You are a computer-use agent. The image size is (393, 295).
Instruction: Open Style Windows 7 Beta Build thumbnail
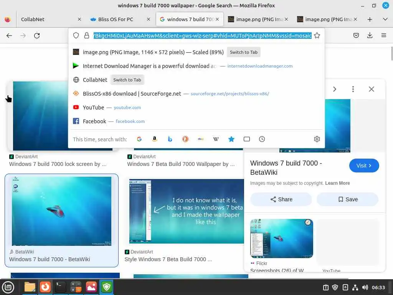pos(187,211)
